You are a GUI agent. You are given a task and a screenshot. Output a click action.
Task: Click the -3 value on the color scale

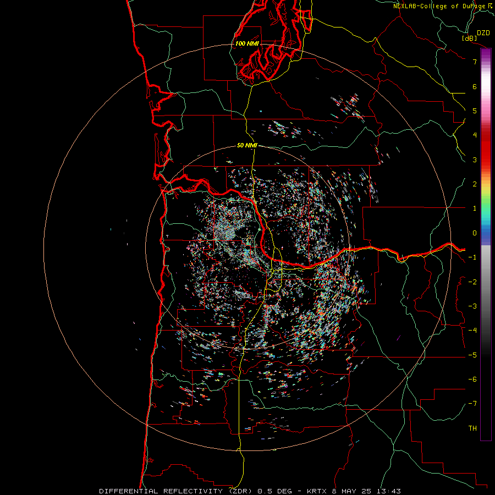point(472,306)
